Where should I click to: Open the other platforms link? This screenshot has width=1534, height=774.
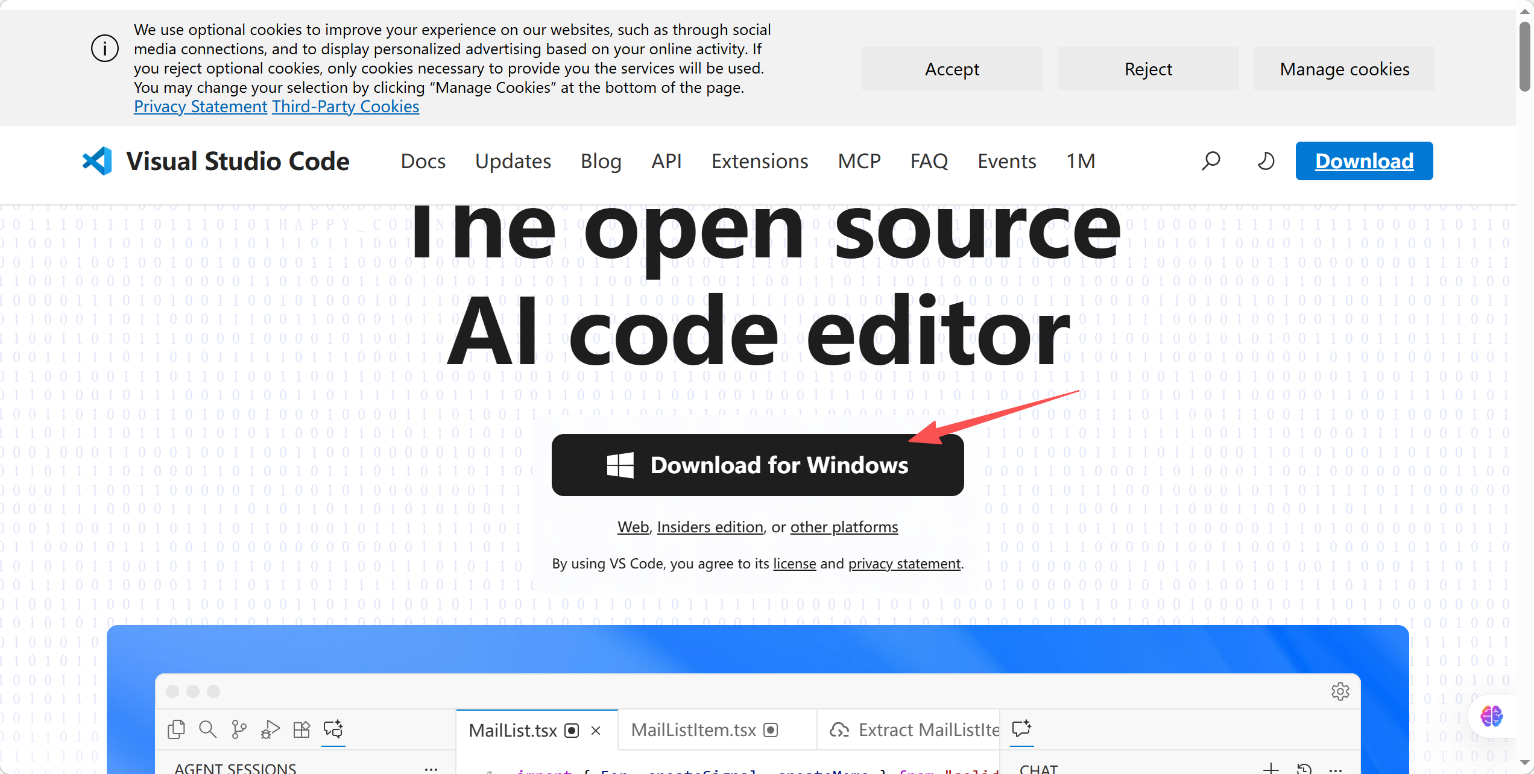844,527
